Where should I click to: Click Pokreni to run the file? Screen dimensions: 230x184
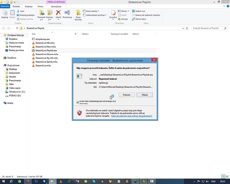pos(127,95)
